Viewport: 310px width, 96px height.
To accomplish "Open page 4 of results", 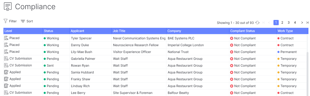I will pyautogui.click(x=295, y=23).
